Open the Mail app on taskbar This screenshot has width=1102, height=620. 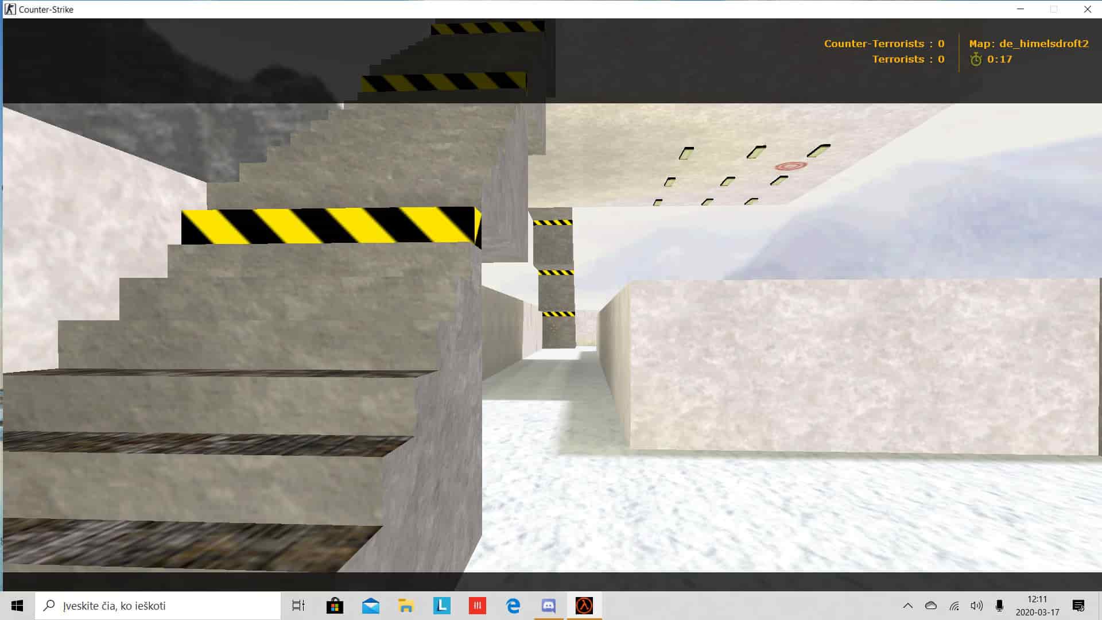[370, 606]
